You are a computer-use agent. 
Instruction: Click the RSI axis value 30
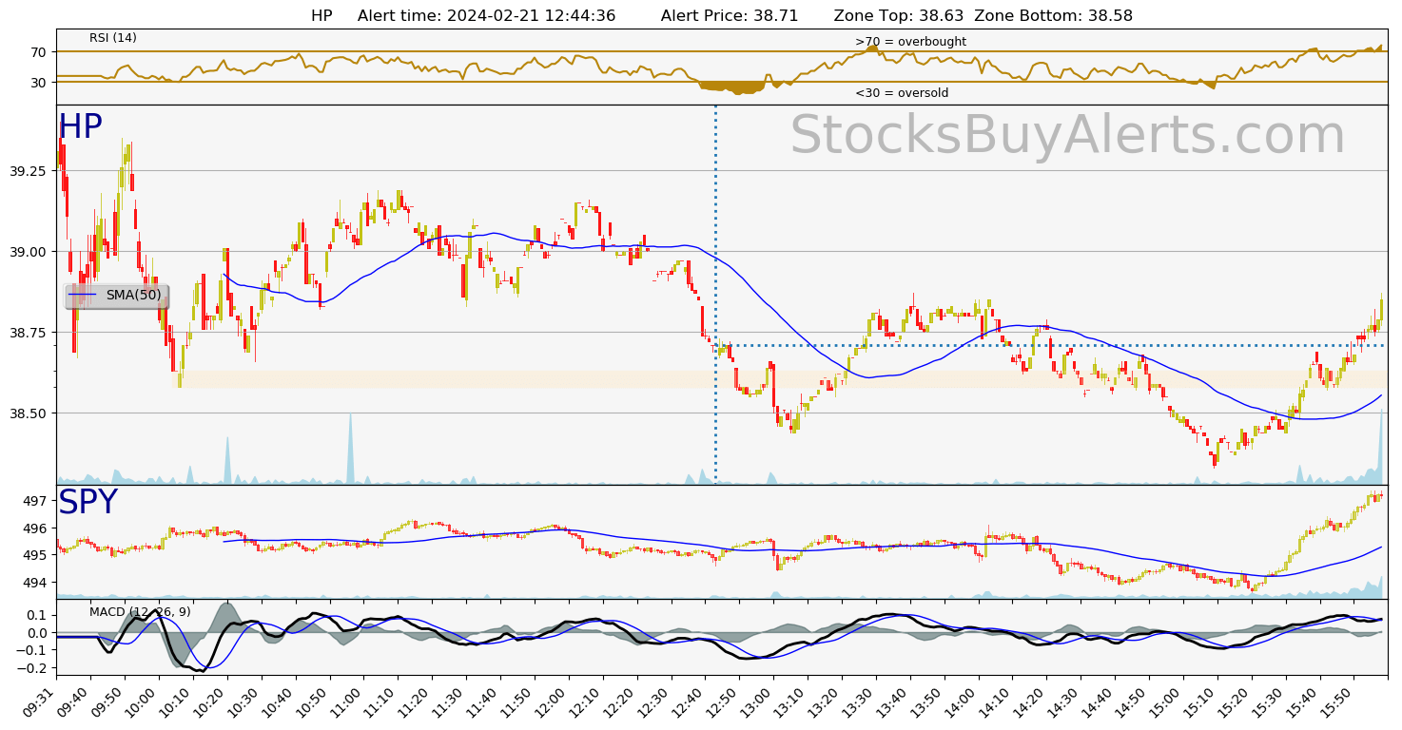point(38,83)
